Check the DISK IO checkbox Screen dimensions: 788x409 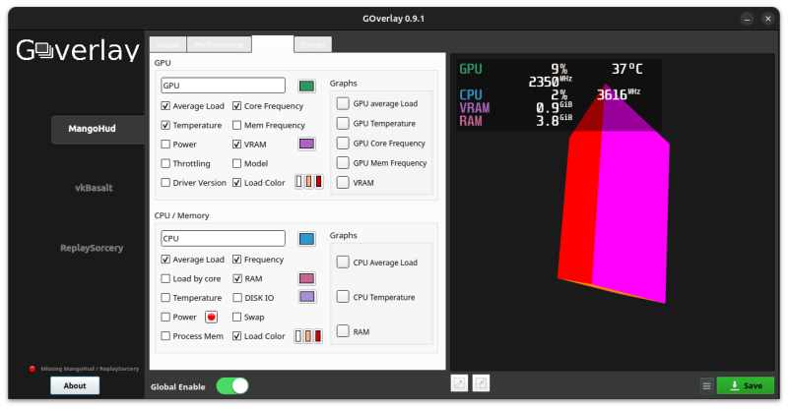point(236,298)
